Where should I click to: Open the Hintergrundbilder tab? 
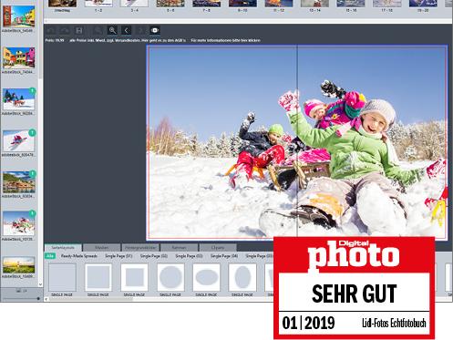[140, 248]
